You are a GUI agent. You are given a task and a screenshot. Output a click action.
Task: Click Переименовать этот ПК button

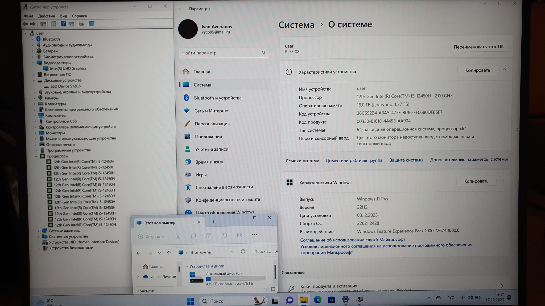[x=478, y=47]
